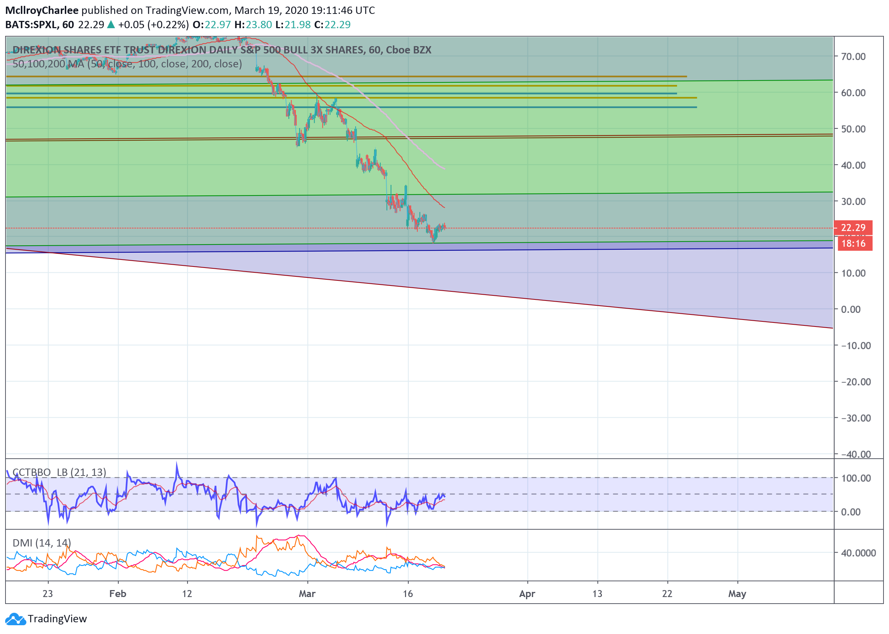Click the 12 date label on time axis
889x634 pixels.
(x=187, y=594)
